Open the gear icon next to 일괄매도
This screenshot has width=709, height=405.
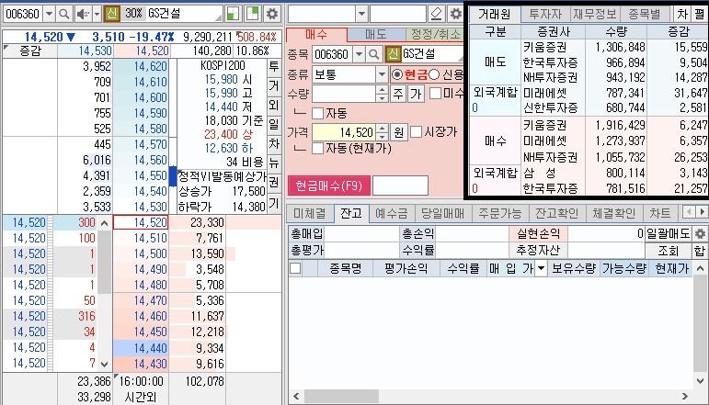(700, 234)
